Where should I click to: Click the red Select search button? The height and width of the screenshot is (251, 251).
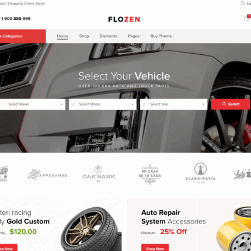point(231,104)
